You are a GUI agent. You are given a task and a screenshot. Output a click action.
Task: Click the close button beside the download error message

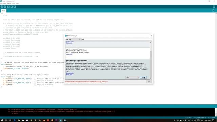149,82
